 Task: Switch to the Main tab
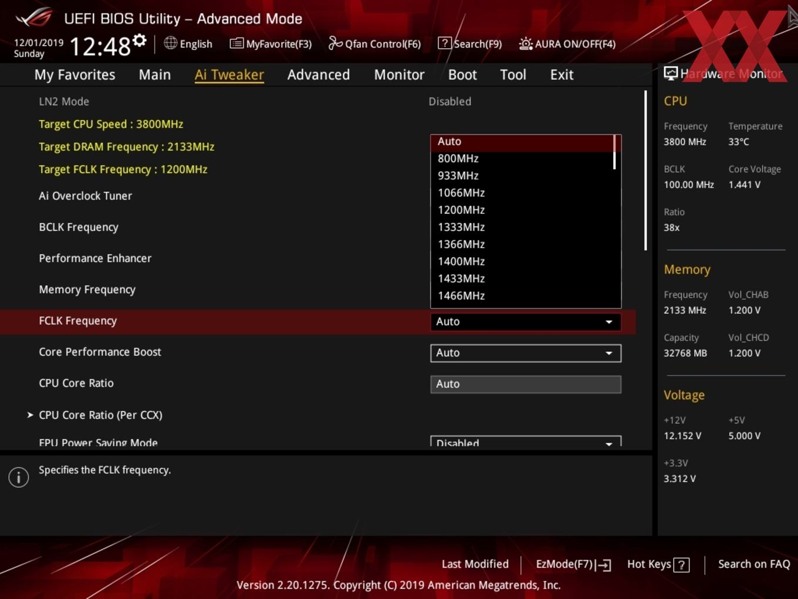point(155,75)
